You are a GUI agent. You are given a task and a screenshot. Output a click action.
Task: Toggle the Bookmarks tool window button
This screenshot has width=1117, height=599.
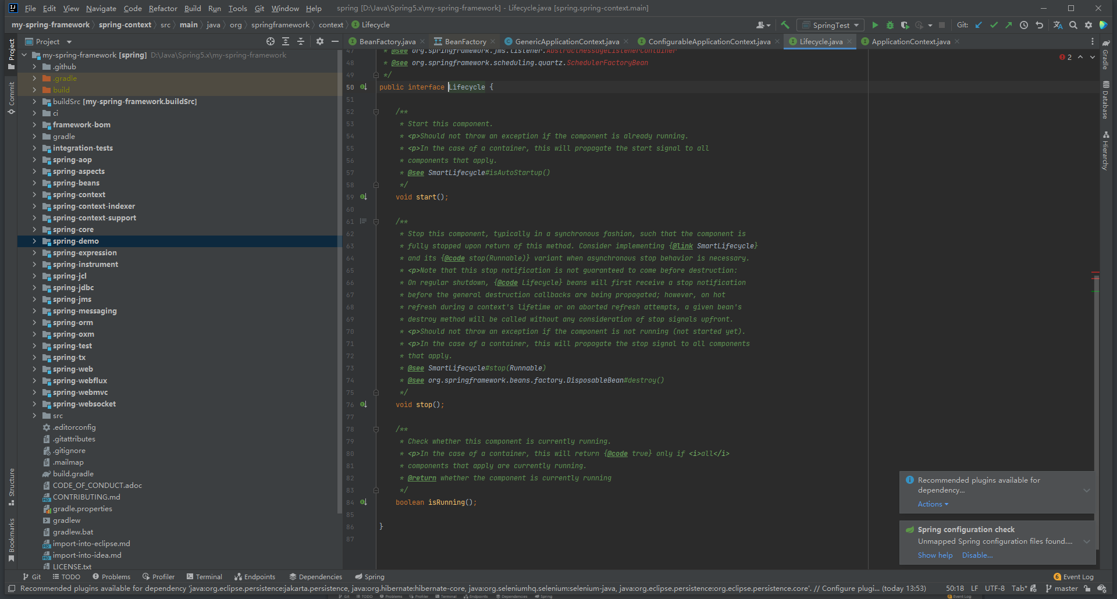[11, 540]
